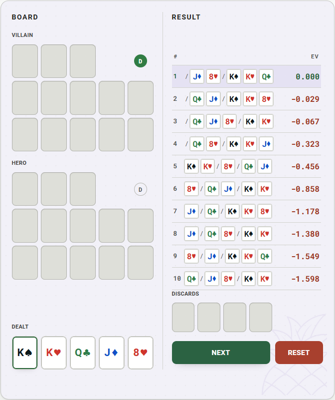
Task: Click the NEXT button
Action: tap(221, 353)
